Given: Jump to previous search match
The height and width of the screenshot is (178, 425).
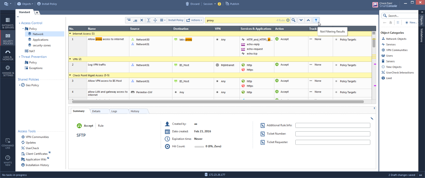Looking at the screenshot, I should (308, 20).
